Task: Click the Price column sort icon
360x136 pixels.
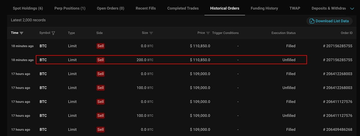Action: click(208, 33)
